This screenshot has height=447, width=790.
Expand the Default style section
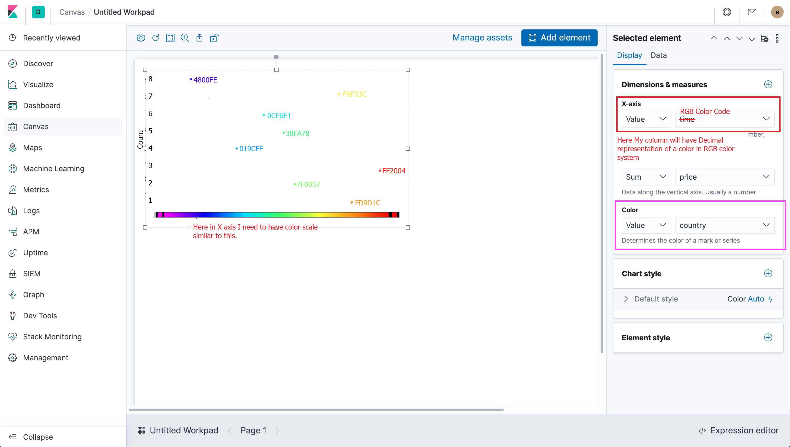tap(626, 299)
